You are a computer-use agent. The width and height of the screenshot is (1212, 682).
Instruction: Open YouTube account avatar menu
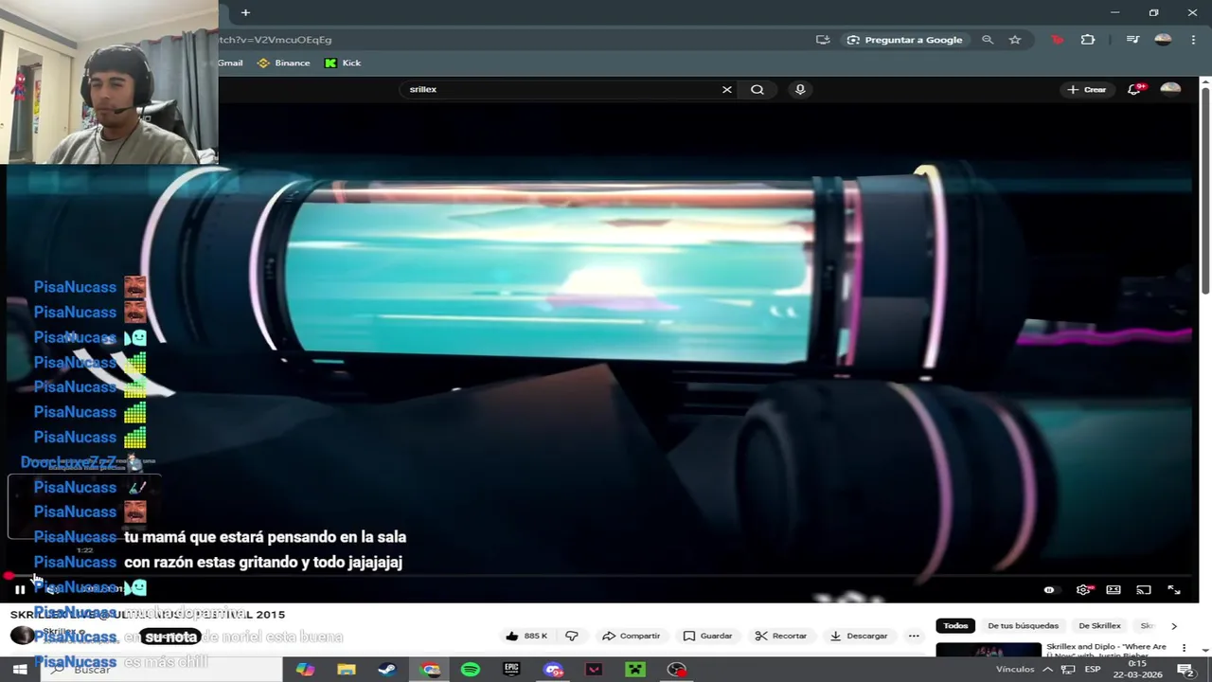(x=1170, y=89)
